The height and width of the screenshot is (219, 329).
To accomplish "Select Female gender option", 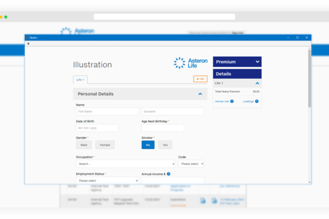I will (105, 145).
